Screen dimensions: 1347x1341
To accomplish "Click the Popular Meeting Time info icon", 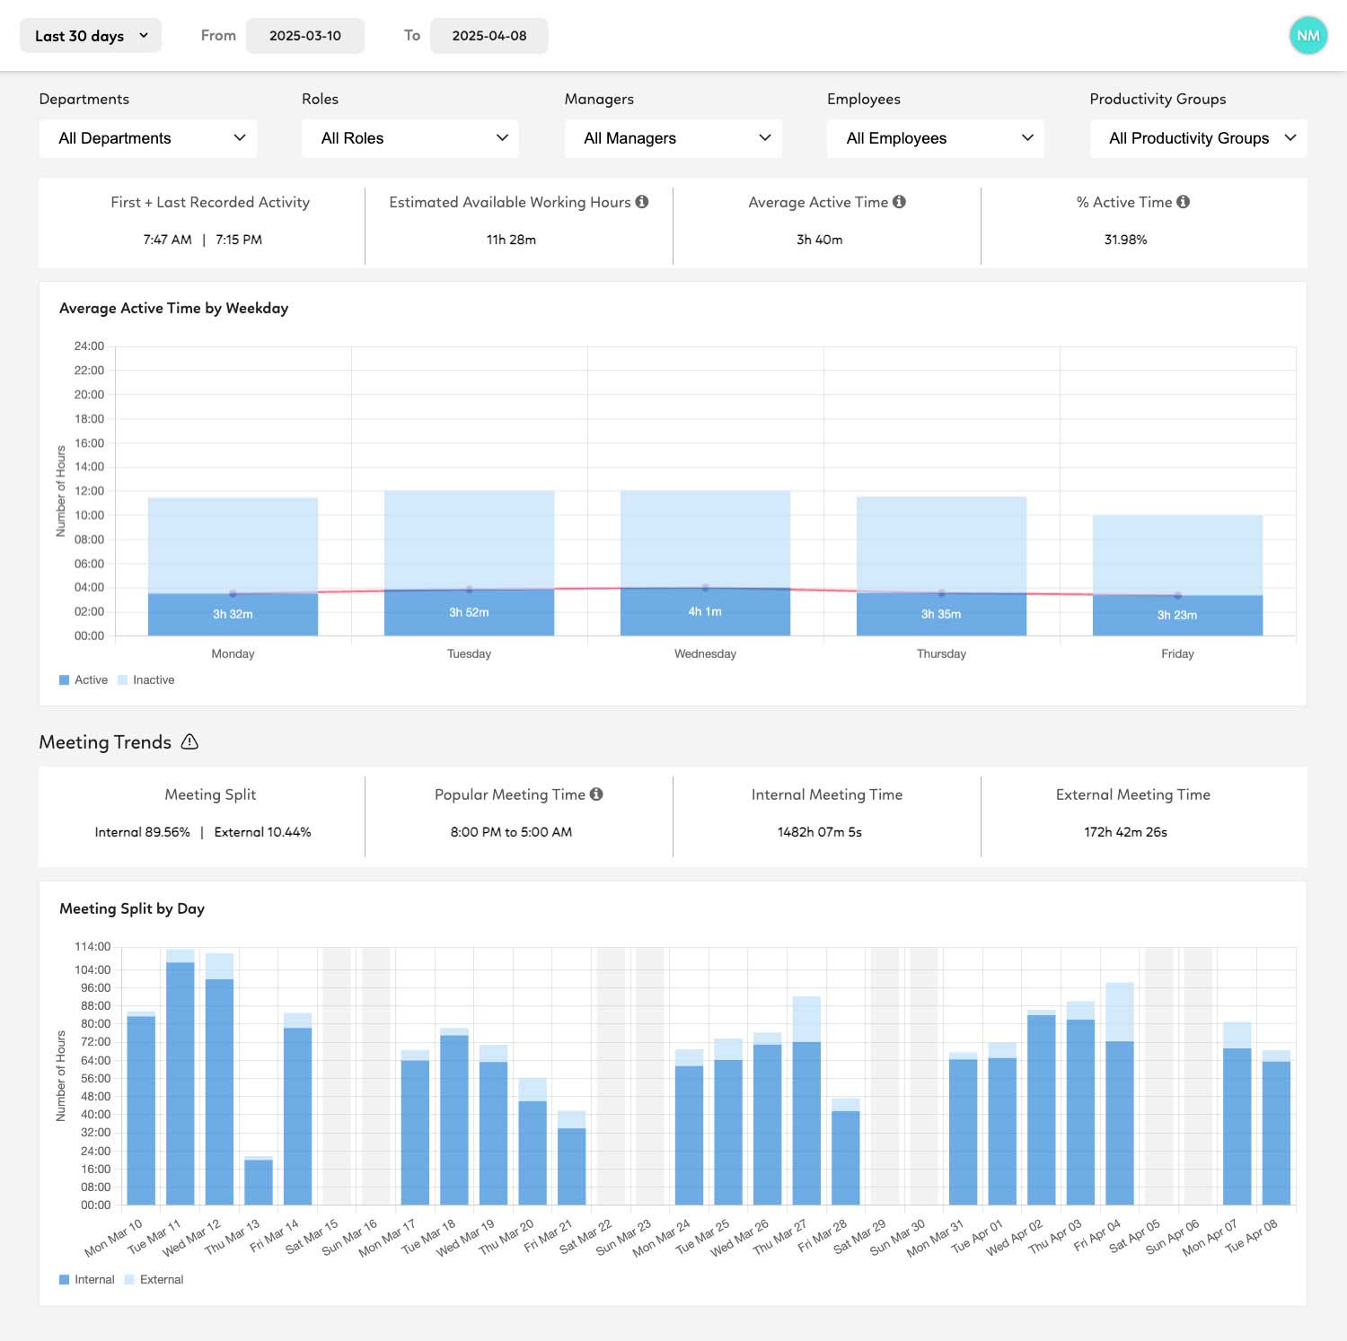I will pos(597,794).
